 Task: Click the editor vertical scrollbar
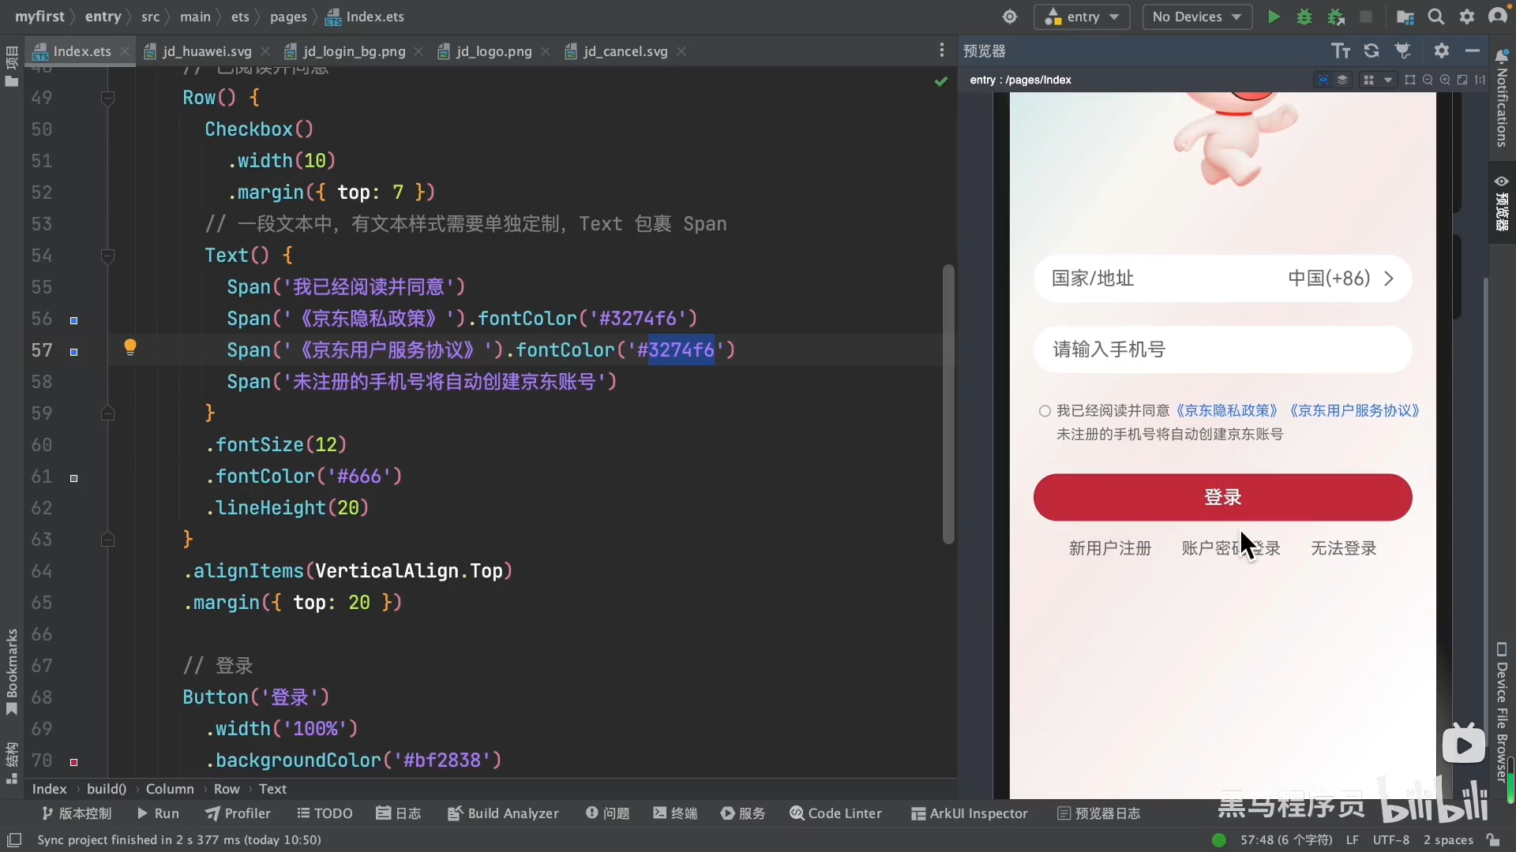948,404
